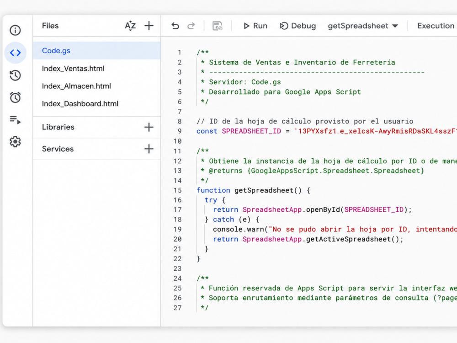Open the Triggers alarm clock icon
This screenshot has height=343, width=457.
15,97
